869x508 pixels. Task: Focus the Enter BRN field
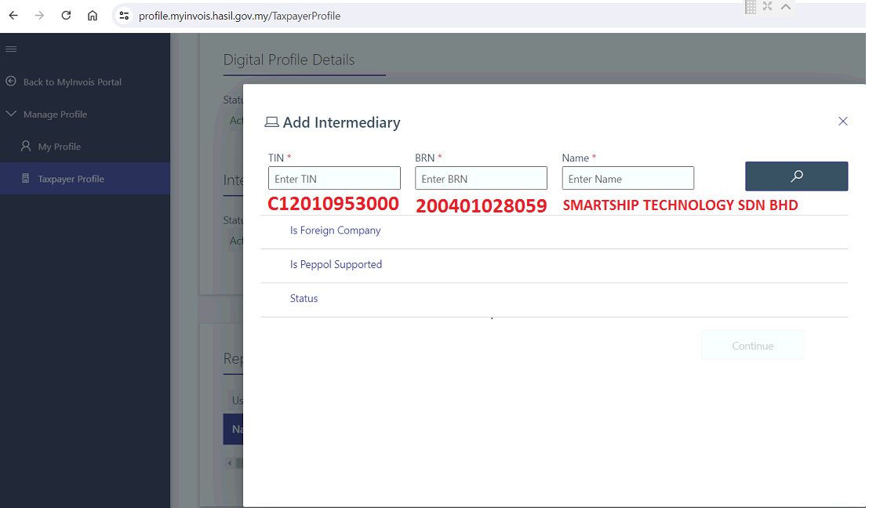pyautogui.click(x=481, y=179)
